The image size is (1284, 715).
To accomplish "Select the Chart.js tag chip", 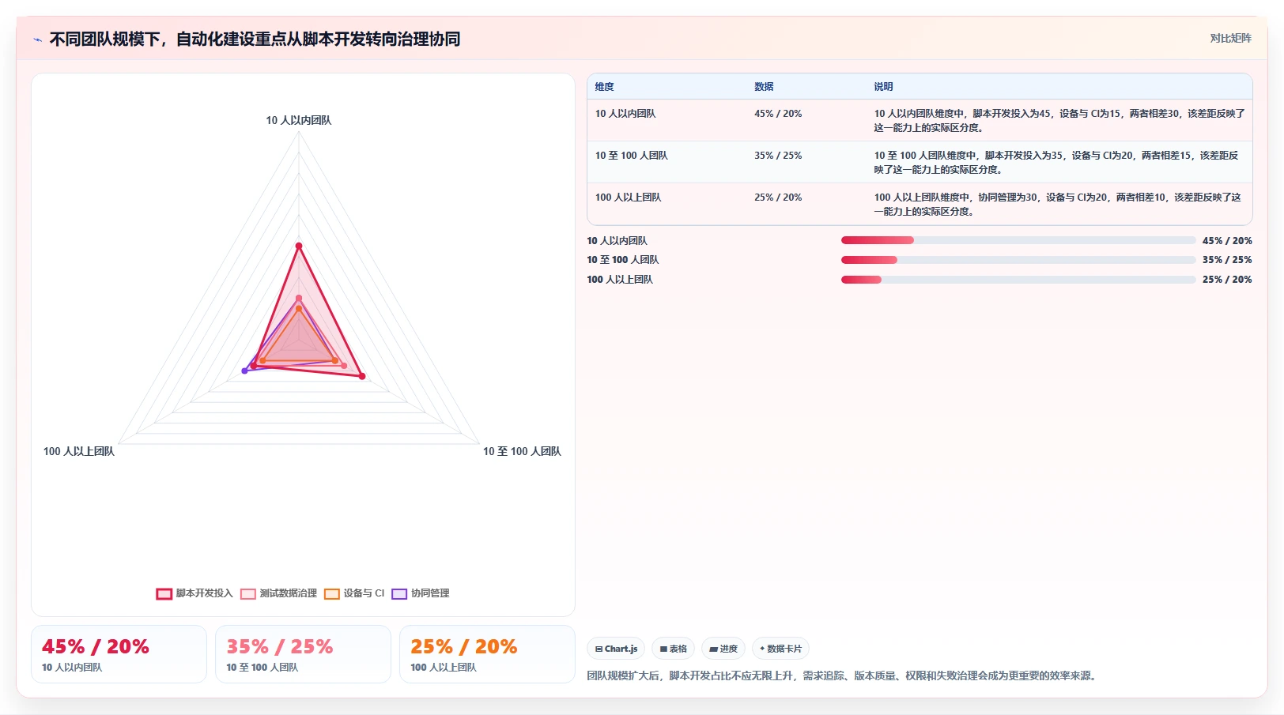I will (616, 649).
